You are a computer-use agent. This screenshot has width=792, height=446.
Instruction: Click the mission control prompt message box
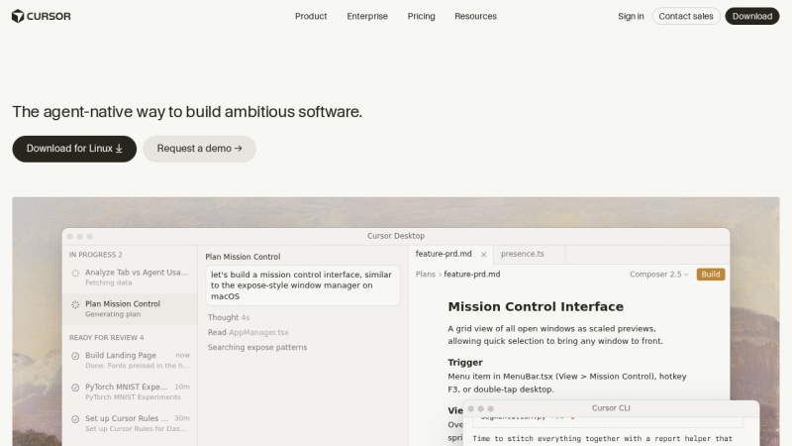click(x=302, y=285)
